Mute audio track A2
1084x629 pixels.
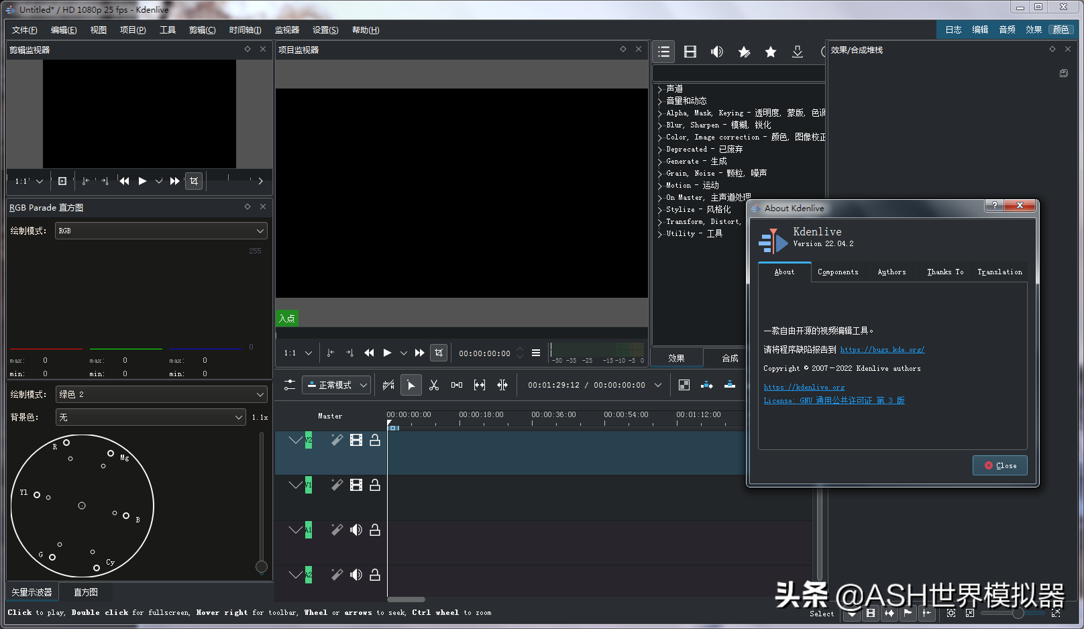[356, 575]
